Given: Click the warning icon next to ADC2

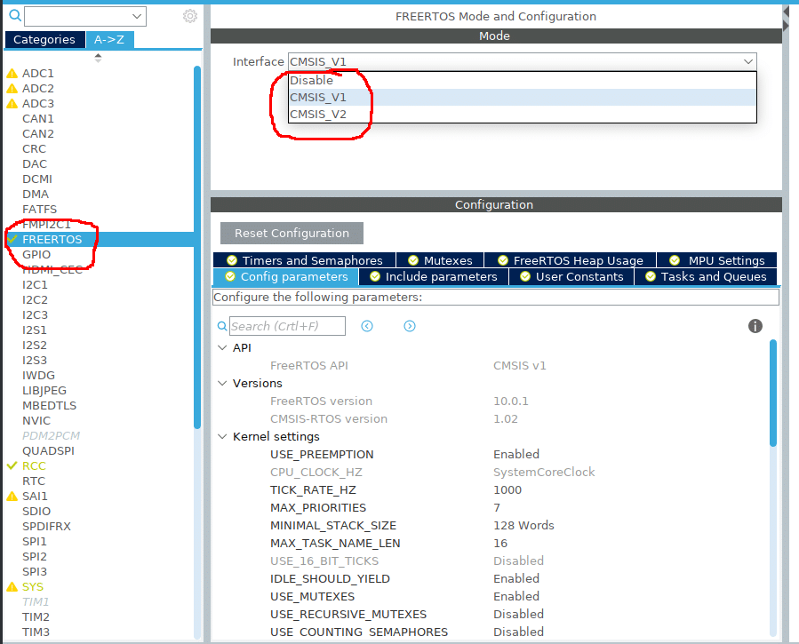Looking at the screenshot, I should coord(12,89).
